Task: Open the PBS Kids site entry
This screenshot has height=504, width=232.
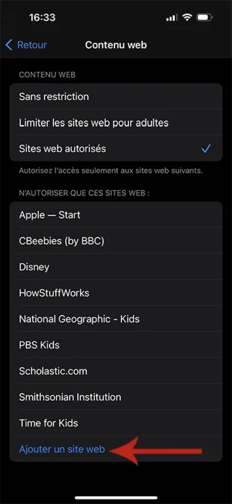Action: pos(116,345)
